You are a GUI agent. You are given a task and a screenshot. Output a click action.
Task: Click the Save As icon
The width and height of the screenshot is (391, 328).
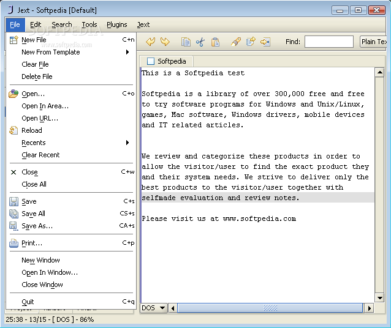pyautogui.click(x=13, y=226)
